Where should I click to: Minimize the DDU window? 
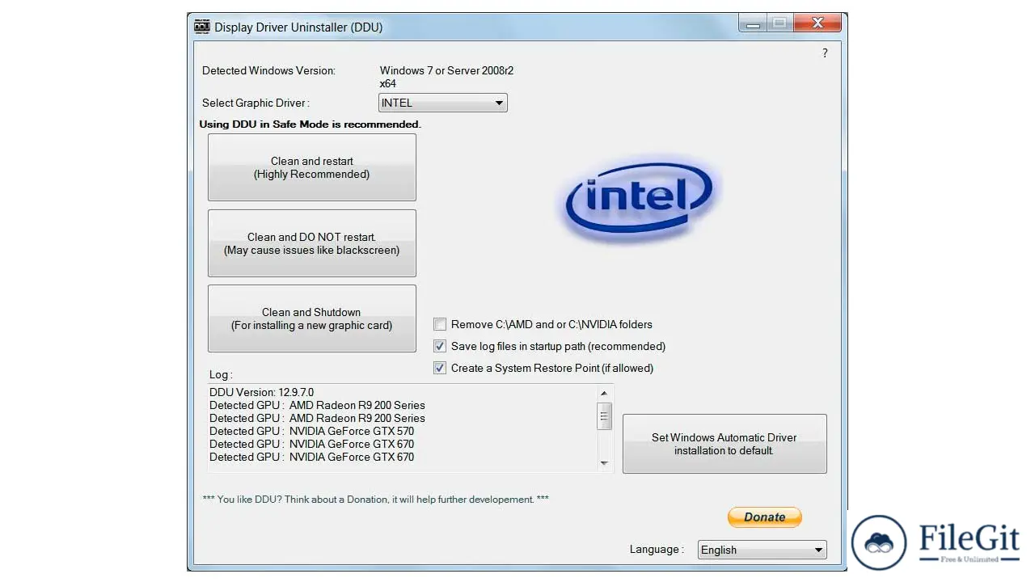coord(753,24)
